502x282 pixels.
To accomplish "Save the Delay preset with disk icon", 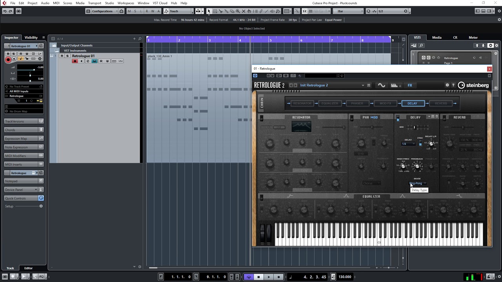I will point(433,117).
